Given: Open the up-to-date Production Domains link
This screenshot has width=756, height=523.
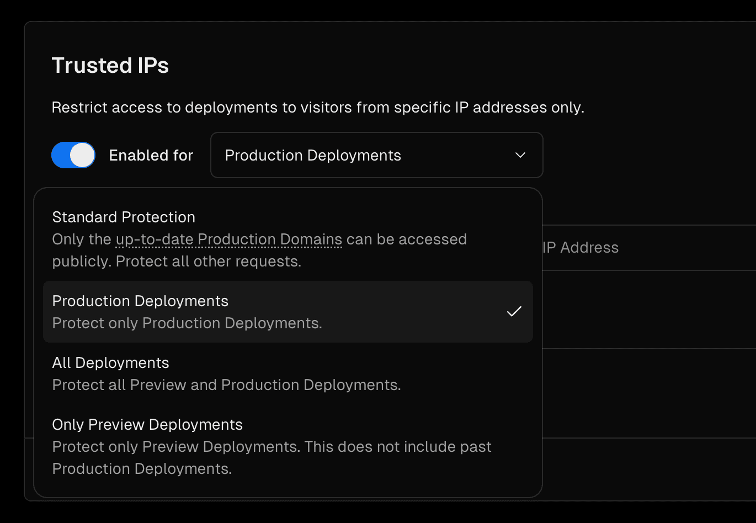Looking at the screenshot, I should tap(229, 239).
